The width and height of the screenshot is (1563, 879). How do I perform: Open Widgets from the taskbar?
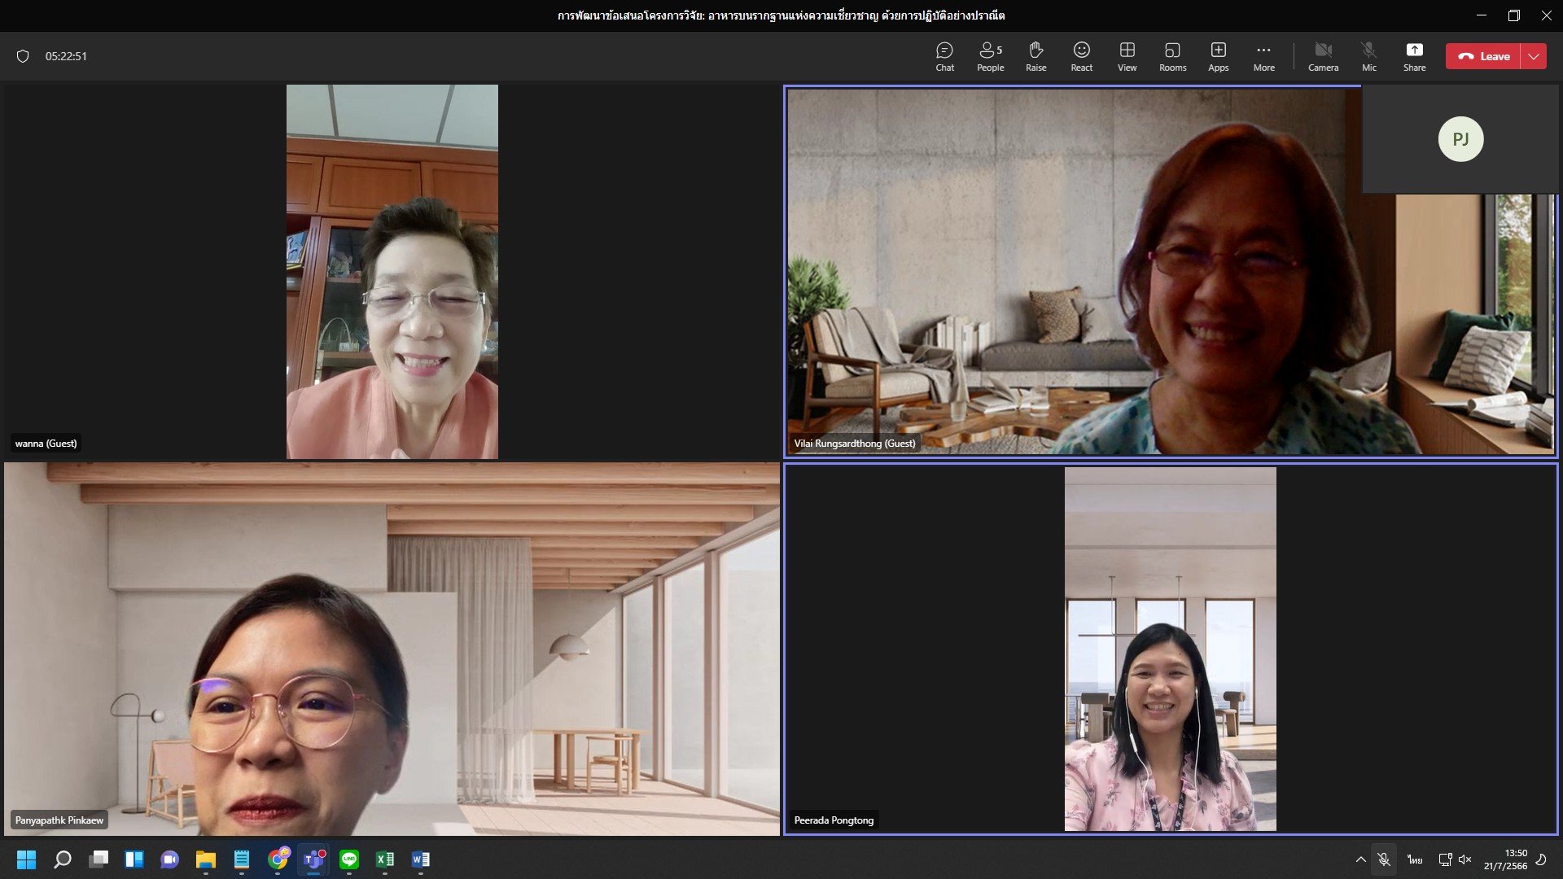[134, 859]
